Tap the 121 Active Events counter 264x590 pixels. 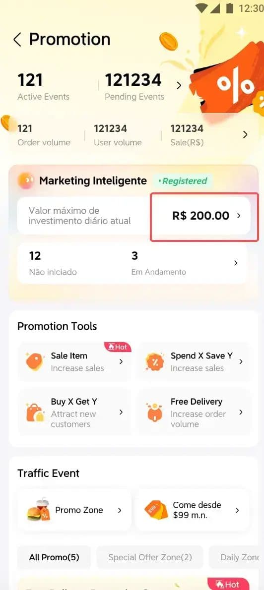43,87
